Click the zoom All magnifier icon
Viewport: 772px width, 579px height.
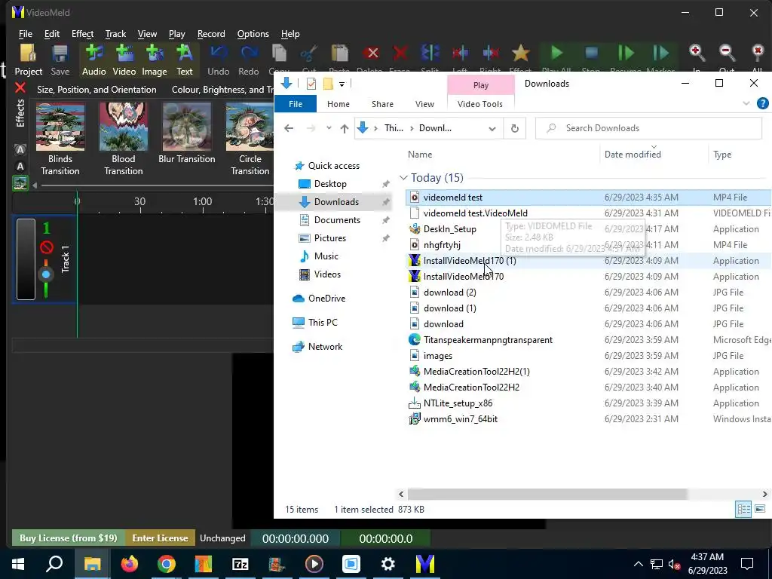(x=757, y=54)
